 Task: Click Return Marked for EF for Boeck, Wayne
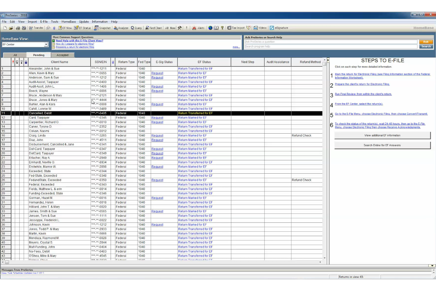tap(192, 91)
